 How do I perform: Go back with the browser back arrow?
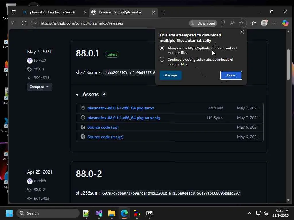pos(14,23)
